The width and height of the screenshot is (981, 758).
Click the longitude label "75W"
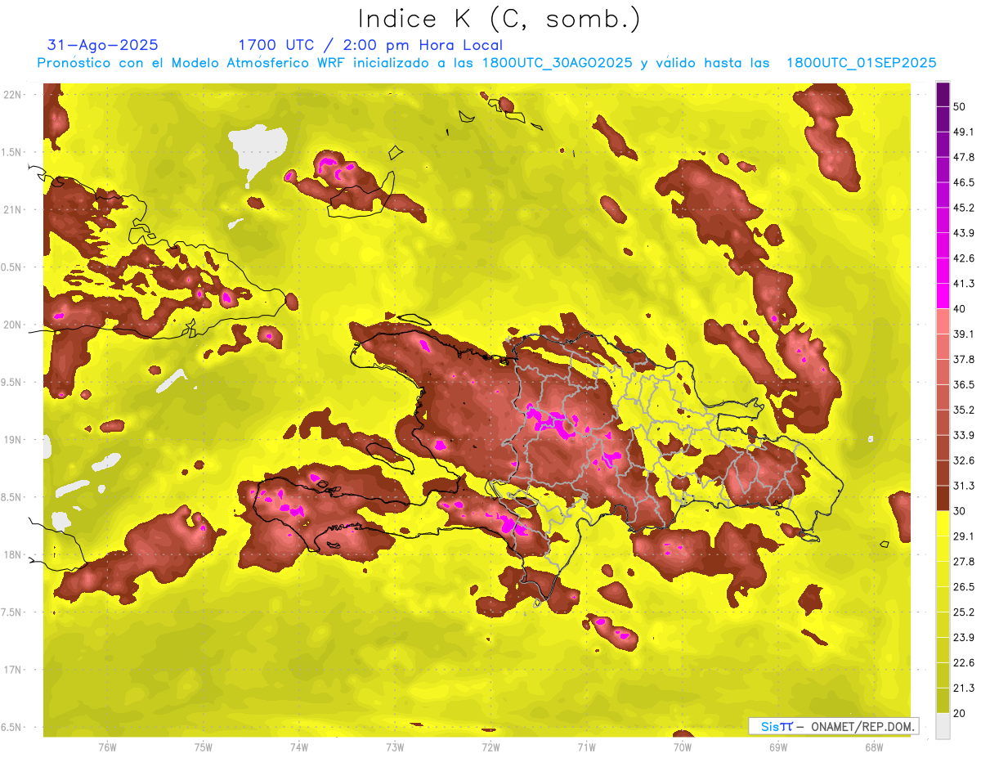click(x=203, y=747)
